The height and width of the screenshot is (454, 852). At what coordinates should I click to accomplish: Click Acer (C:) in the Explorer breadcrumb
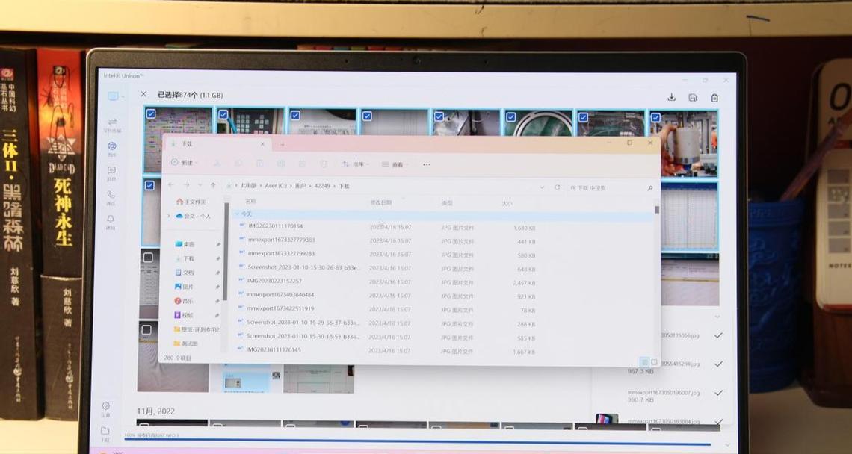click(276, 186)
